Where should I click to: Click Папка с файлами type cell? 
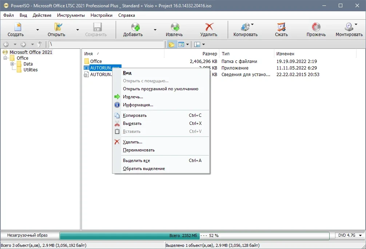[x=239, y=61]
